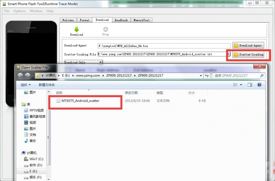Select 文档 library in sidebar
This screenshot has height=181, width=275.
30,135
